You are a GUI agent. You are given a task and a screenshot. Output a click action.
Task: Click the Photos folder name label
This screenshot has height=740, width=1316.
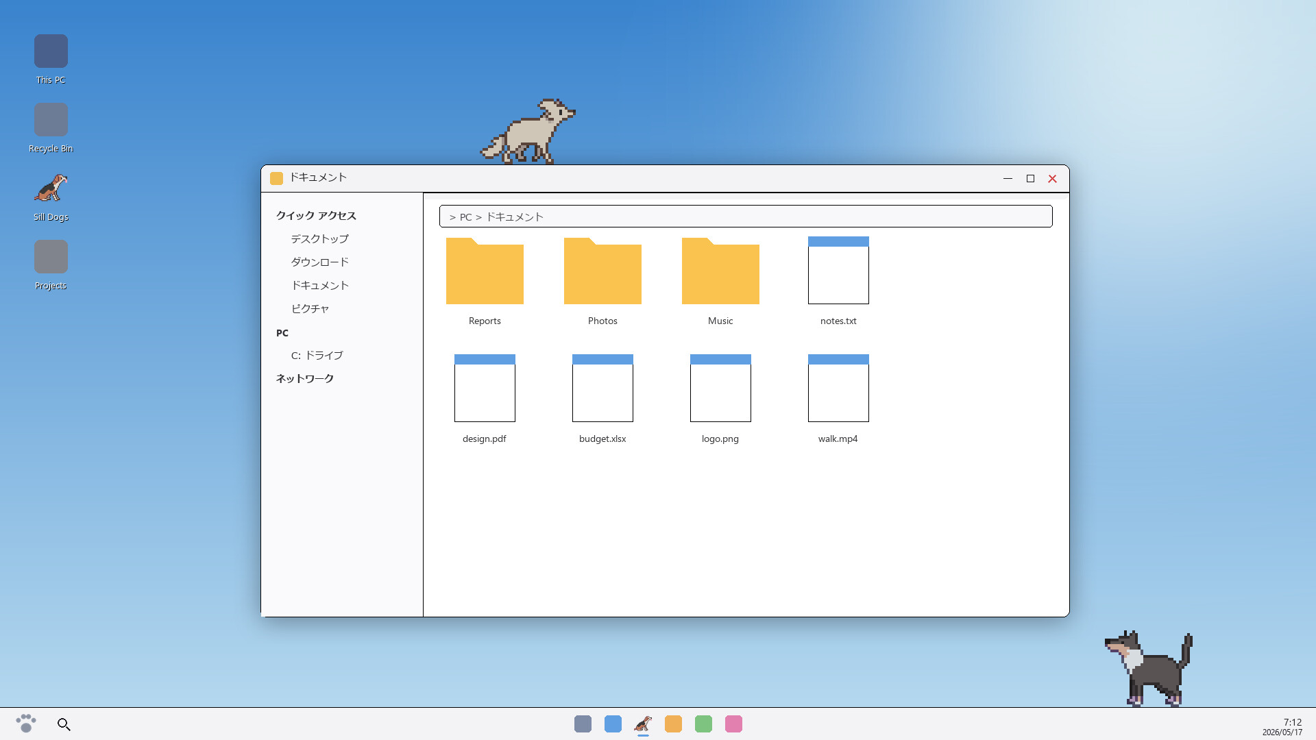[602, 321]
